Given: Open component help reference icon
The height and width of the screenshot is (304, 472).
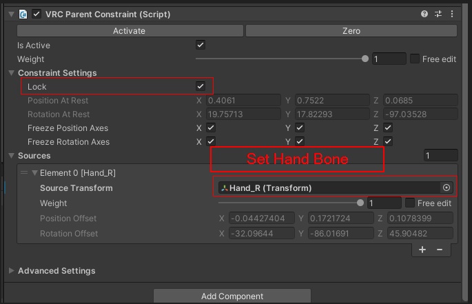Looking at the screenshot, I should click(x=424, y=14).
